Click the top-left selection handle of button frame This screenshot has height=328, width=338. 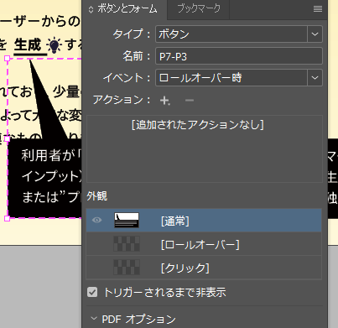tap(8, 58)
